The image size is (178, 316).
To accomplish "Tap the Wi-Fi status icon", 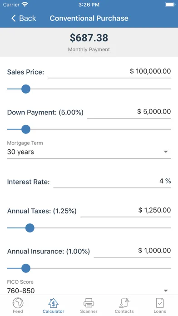I will (25, 5).
